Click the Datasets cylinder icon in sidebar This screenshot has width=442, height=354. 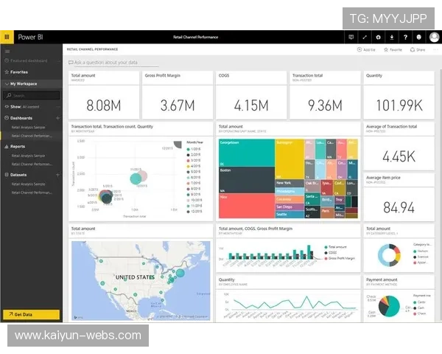click(7, 175)
